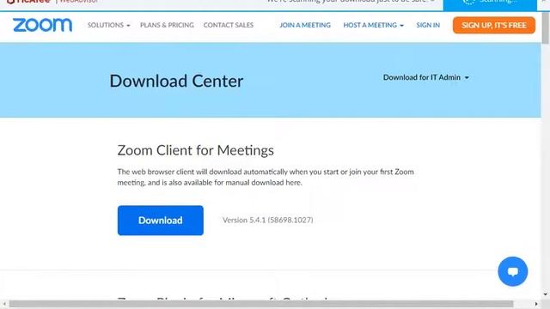
Task: Select the version 5.4.1 (58698.1027) text
Action: click(x=268, y=220)
